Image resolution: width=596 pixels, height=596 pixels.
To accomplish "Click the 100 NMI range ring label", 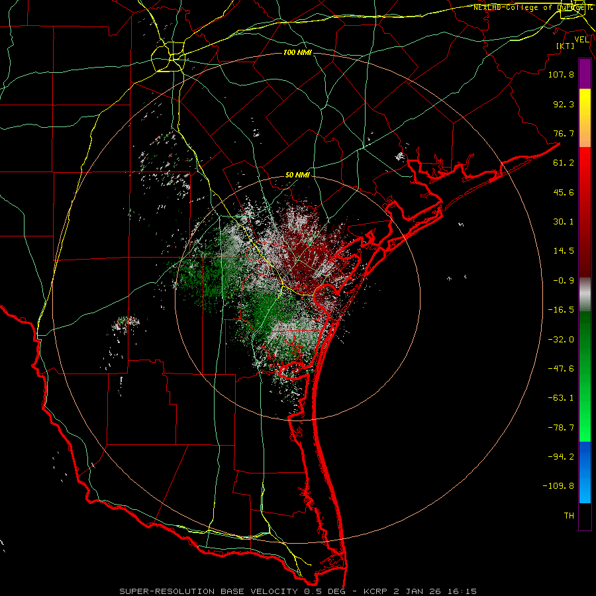I will (x=297, y=52).
